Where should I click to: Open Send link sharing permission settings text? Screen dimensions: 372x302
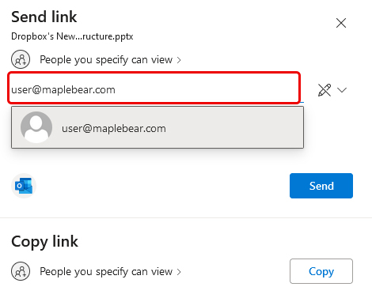(x=106, y=60)
